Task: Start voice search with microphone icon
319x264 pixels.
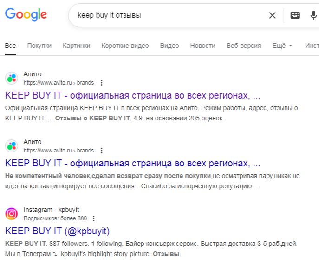Action: pos(313,15)
